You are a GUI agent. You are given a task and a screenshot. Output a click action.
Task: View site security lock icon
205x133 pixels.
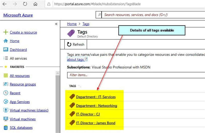pyautogui.click(x=49, y=4)
